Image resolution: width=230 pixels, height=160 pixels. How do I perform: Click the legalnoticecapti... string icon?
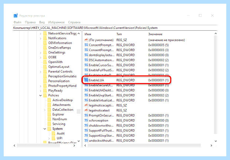pyautogui.click(x=86, y=105)
